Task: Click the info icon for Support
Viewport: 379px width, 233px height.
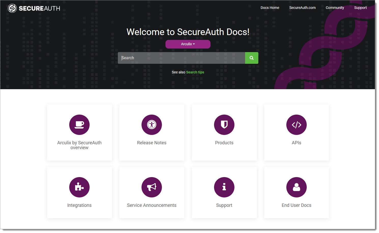Action: (x=224, y=187)
